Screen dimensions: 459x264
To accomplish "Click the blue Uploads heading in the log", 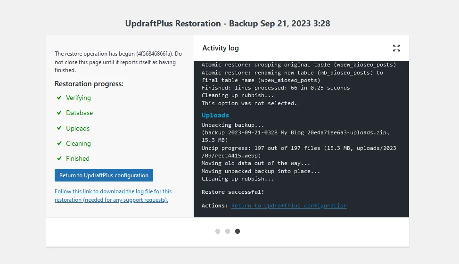I will [x=215, y=115].
